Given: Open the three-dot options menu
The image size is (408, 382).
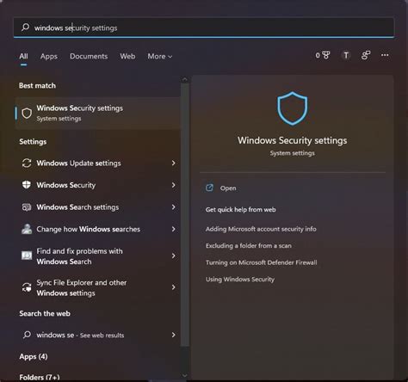Looking at the screenshot, I should click(385, 55).
